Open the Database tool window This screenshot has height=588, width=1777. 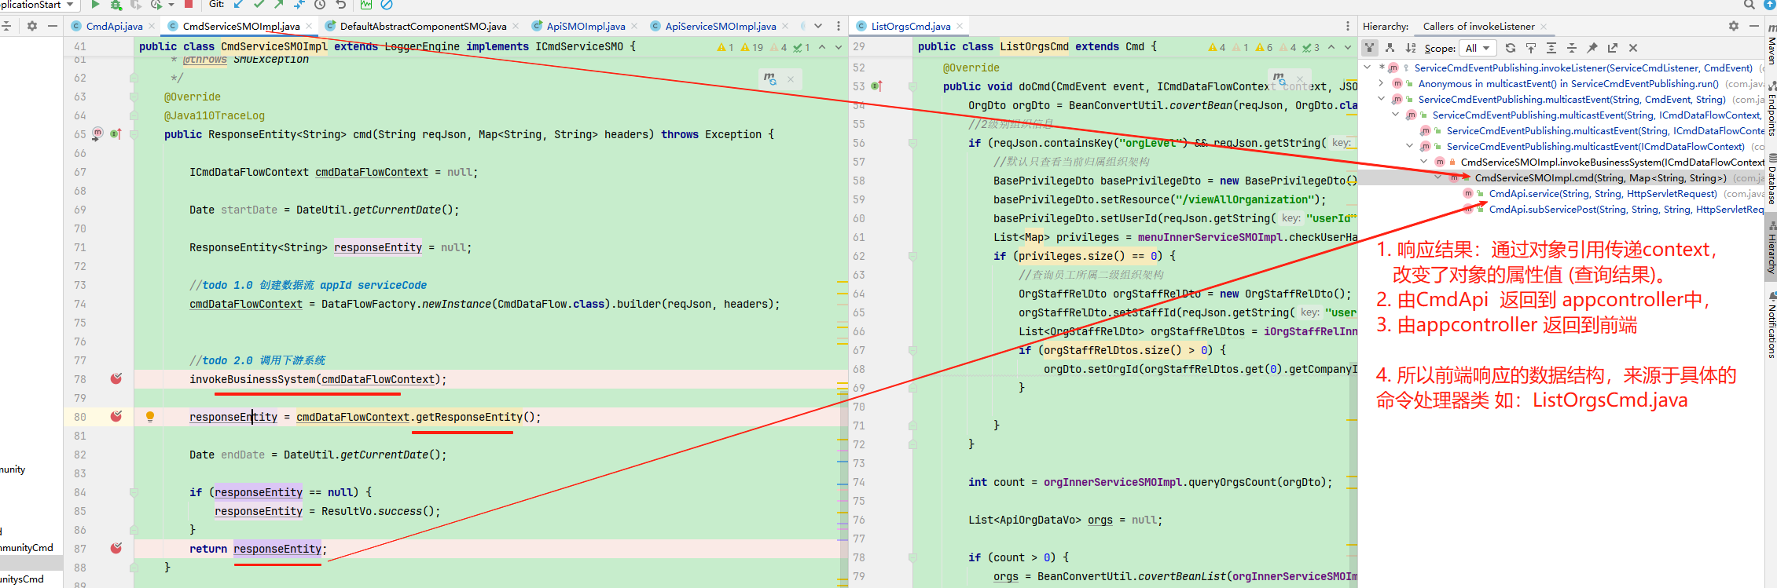1771,181
